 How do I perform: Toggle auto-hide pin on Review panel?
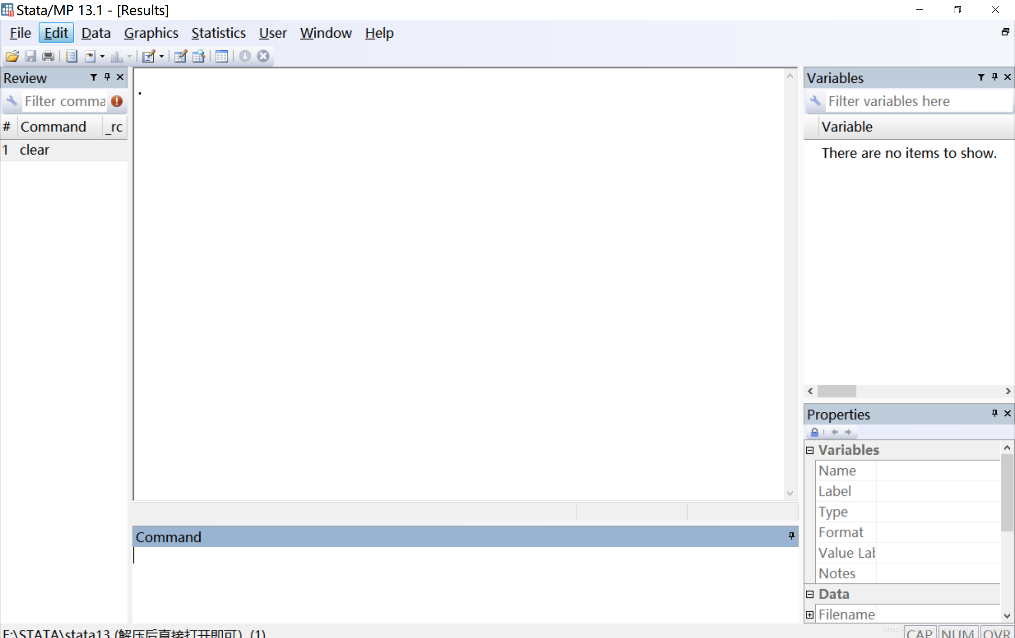(x=107, y=77)
